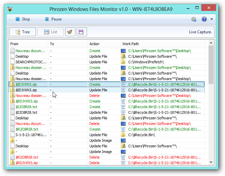Click the file icon of SEARCHPROTOC... row

[x=13, y=62]
